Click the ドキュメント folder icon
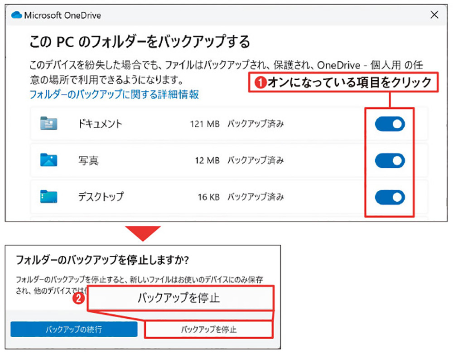453x354 pixels. (48, 123)
